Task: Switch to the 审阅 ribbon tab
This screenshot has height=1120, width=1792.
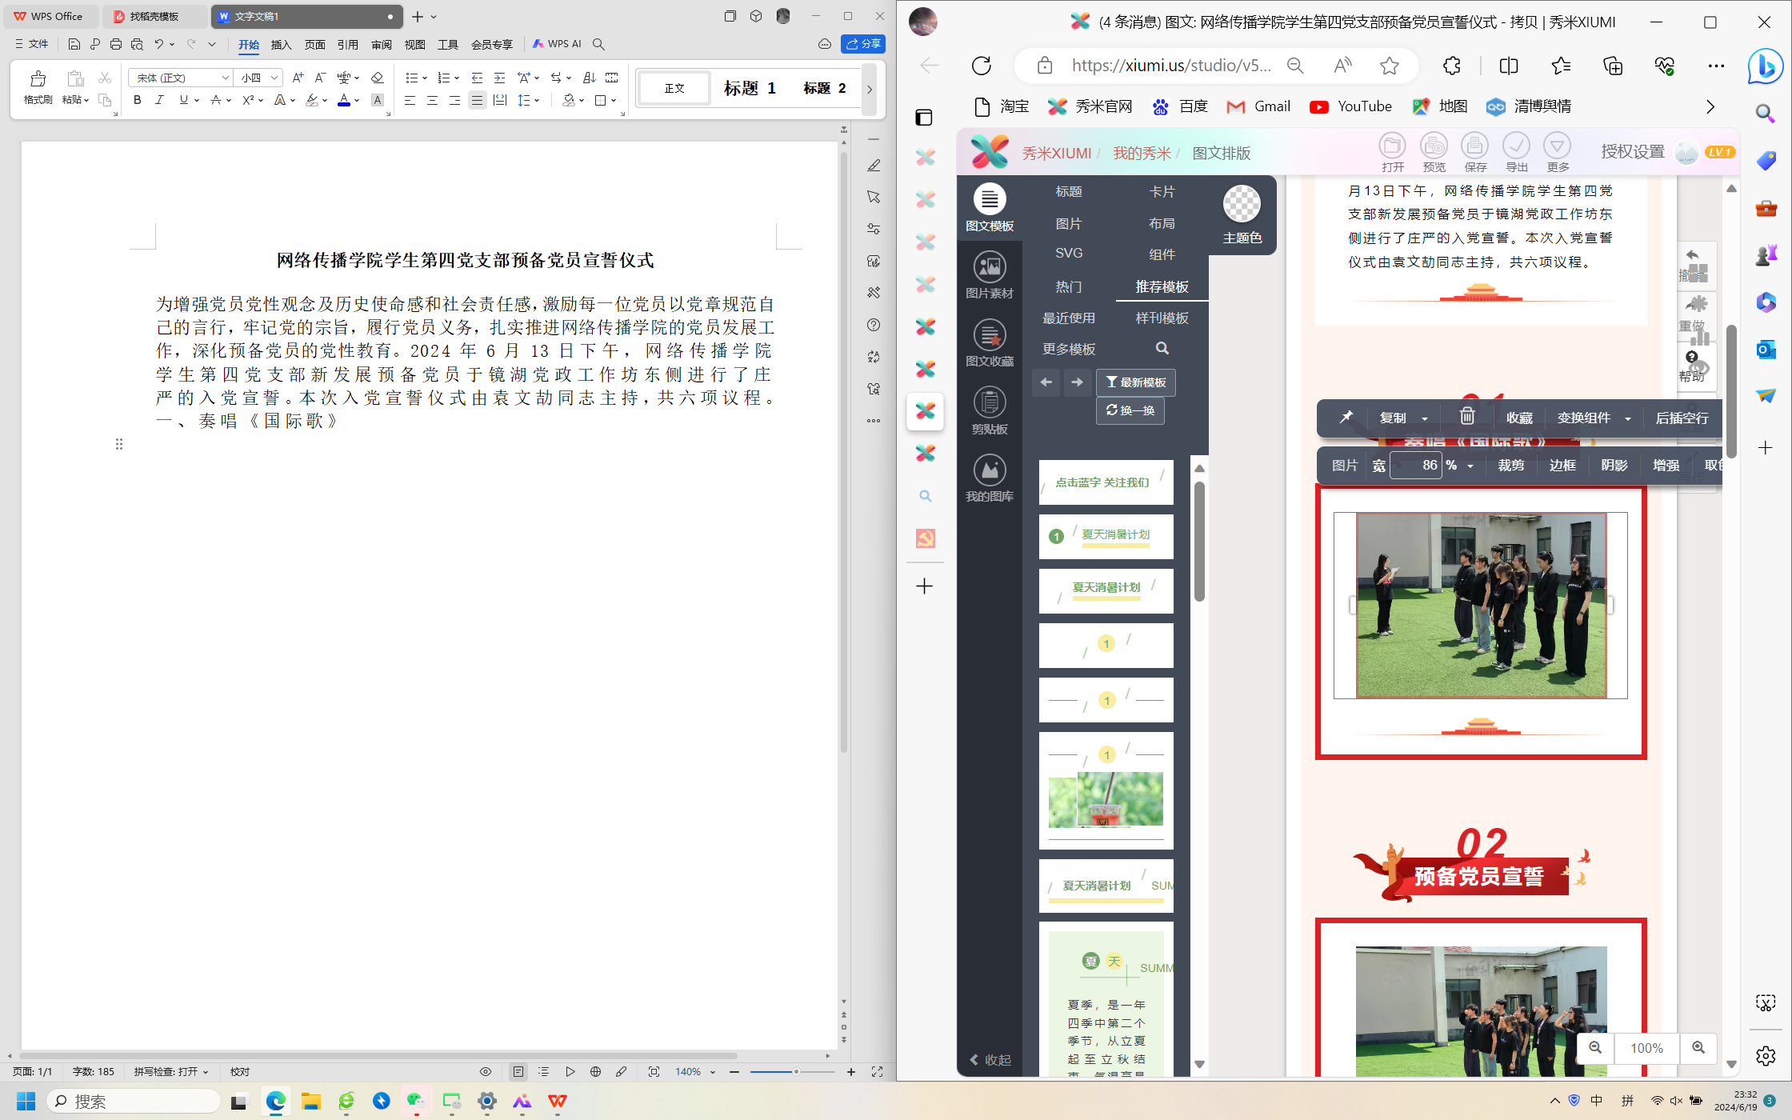Action: 381,45
